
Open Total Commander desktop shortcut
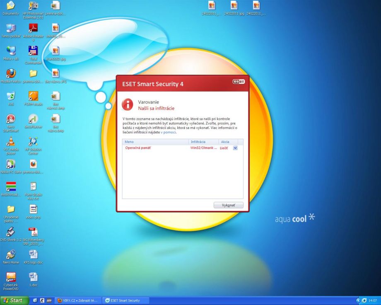tap(33, 51)
